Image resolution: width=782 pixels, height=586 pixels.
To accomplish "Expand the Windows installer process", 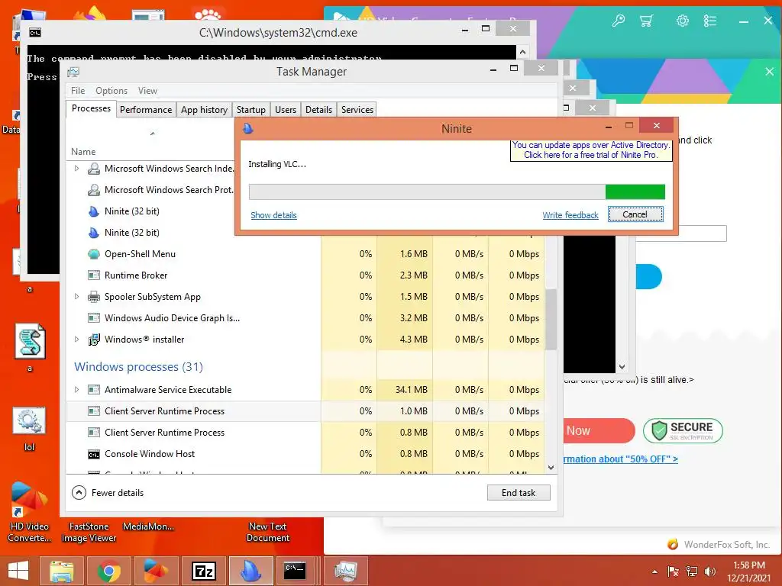I will tap(76, 340).
